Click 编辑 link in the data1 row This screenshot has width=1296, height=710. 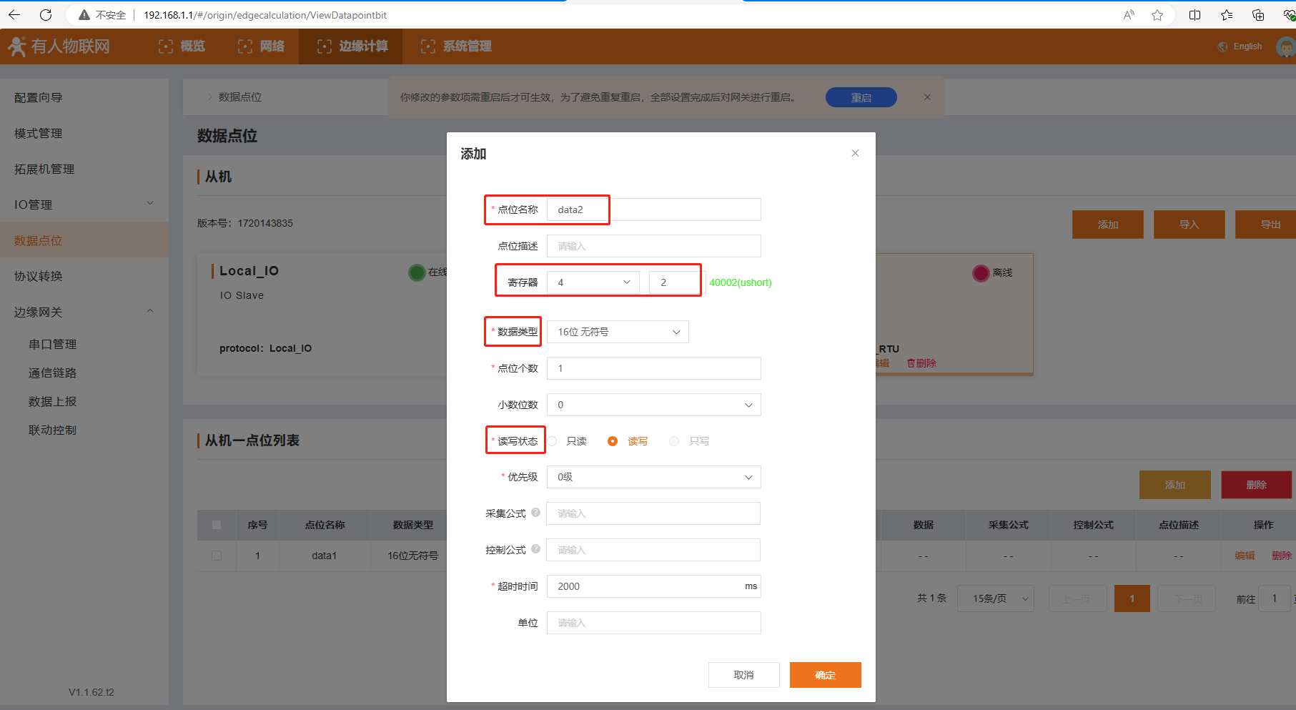click(x=1245, y=556)
